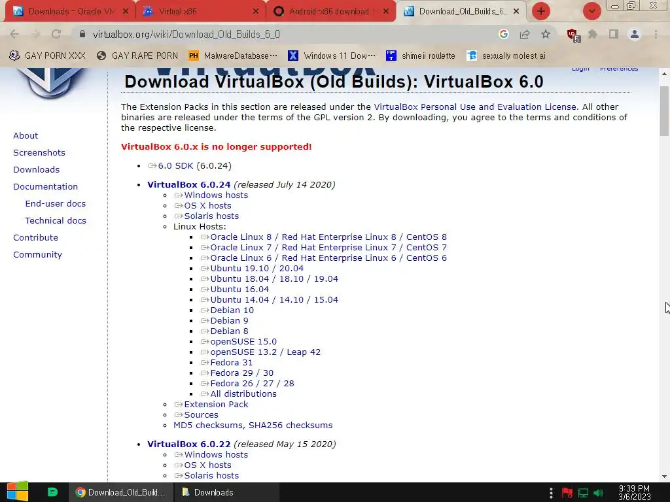Open the Windows 11 Dow bookmark
The width and height of the screenshot is (670, 502).
332,56
